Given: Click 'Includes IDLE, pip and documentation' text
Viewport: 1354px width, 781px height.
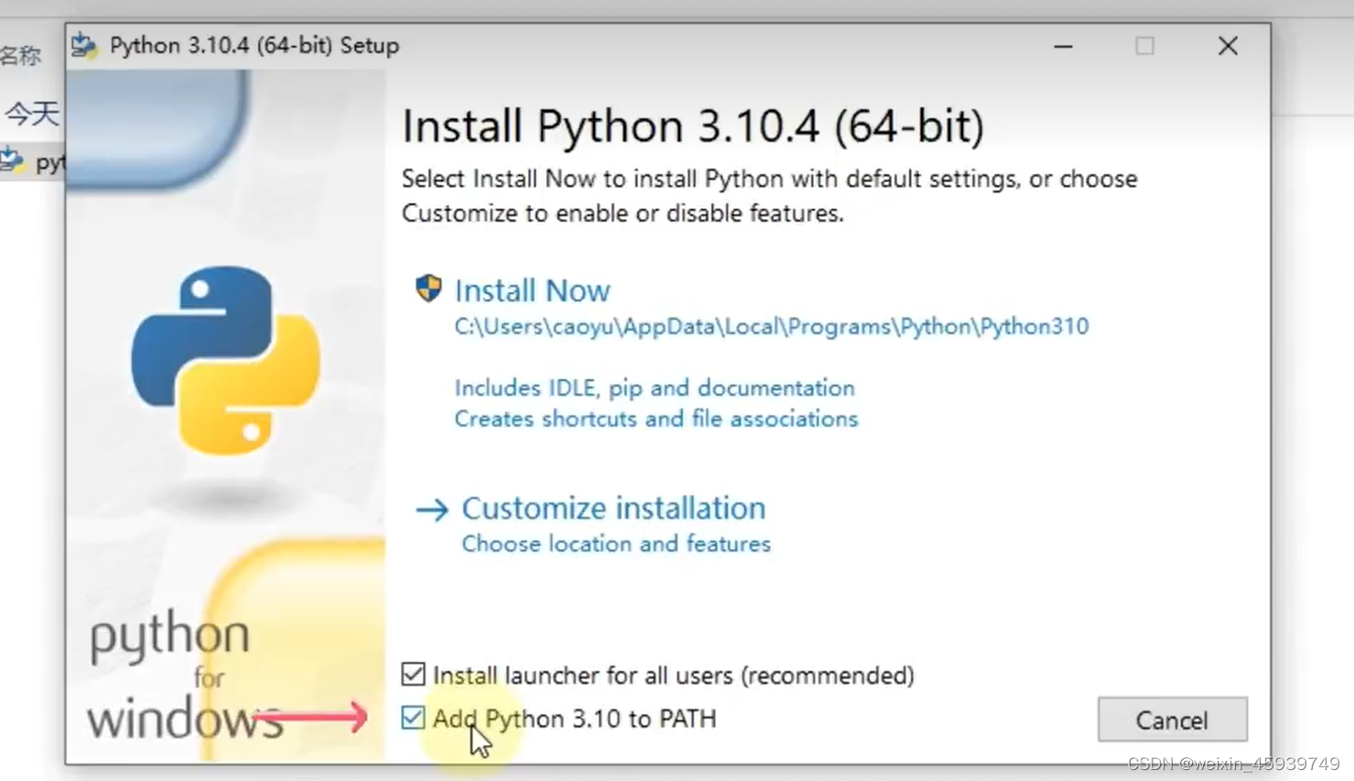Looking at the screenshot, I should (x=655, y=387).
